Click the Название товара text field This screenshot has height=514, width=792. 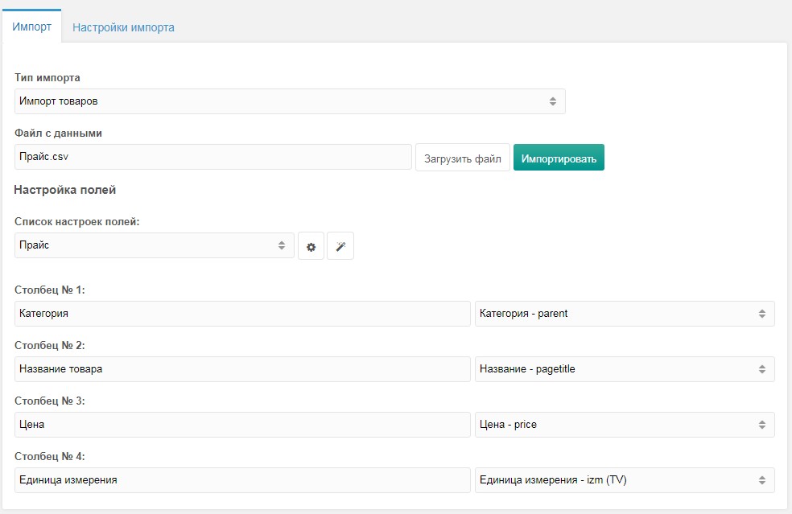click(242, 369)
